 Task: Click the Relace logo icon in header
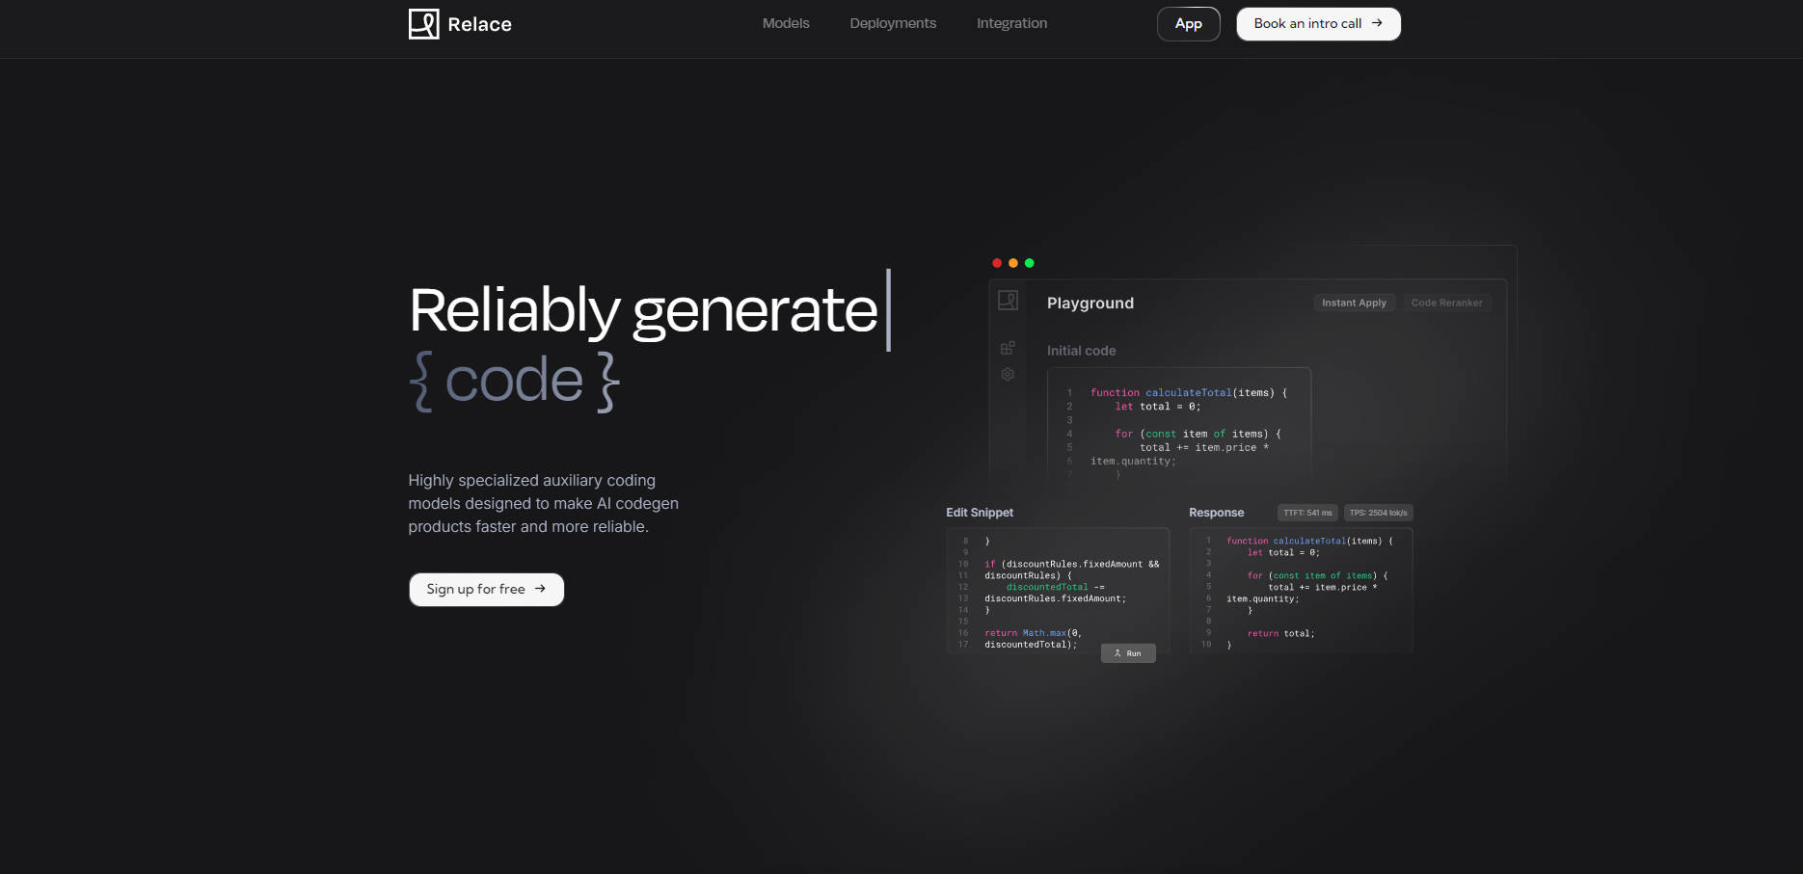[423, 24]
